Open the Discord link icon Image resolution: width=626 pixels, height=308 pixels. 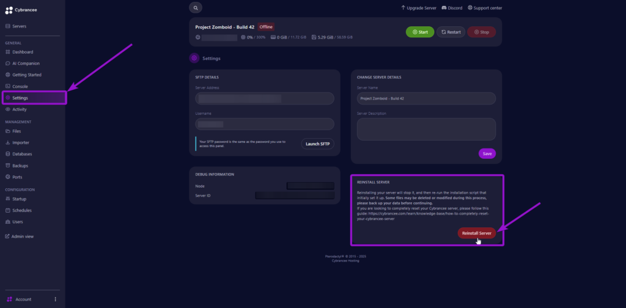[x=443, y=8]
